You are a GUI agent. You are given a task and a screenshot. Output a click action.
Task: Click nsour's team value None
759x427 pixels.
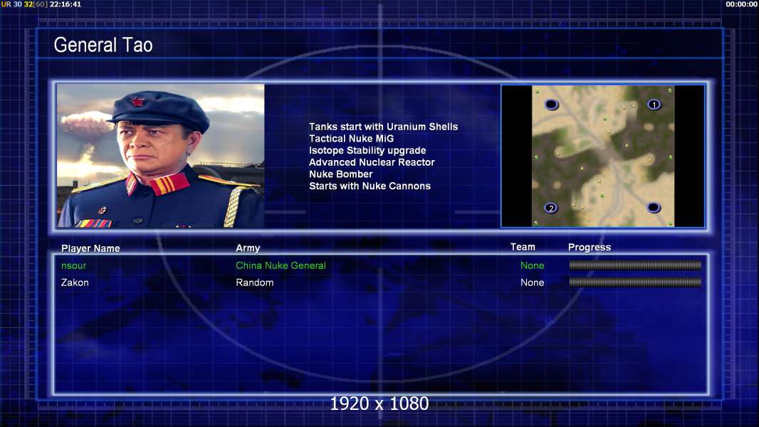click(x=532, y=265)
